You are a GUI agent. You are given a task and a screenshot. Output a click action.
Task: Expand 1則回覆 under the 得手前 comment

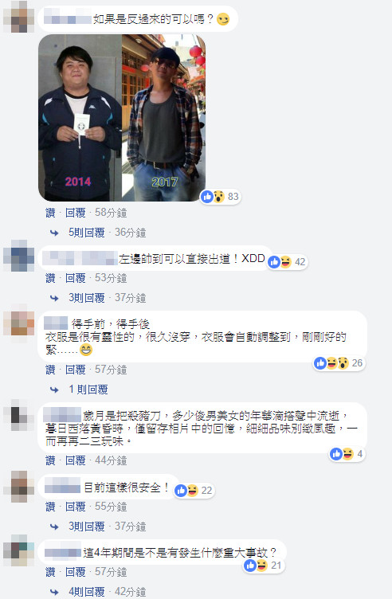click(88, 390)
